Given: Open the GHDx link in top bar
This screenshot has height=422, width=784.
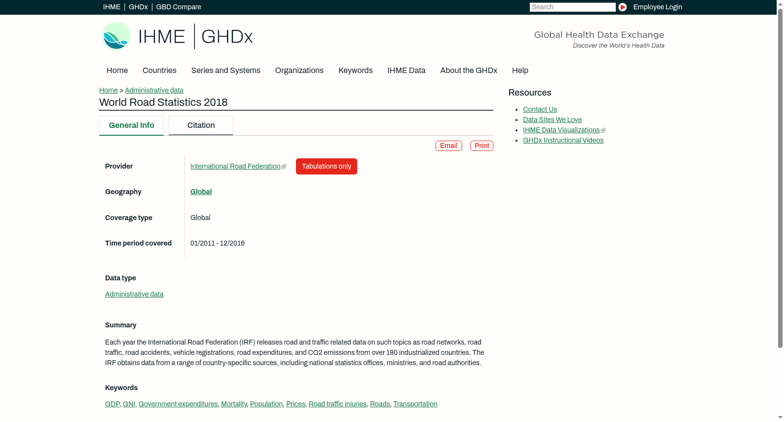Looking at the screenshot, I should tap(138, 7).
